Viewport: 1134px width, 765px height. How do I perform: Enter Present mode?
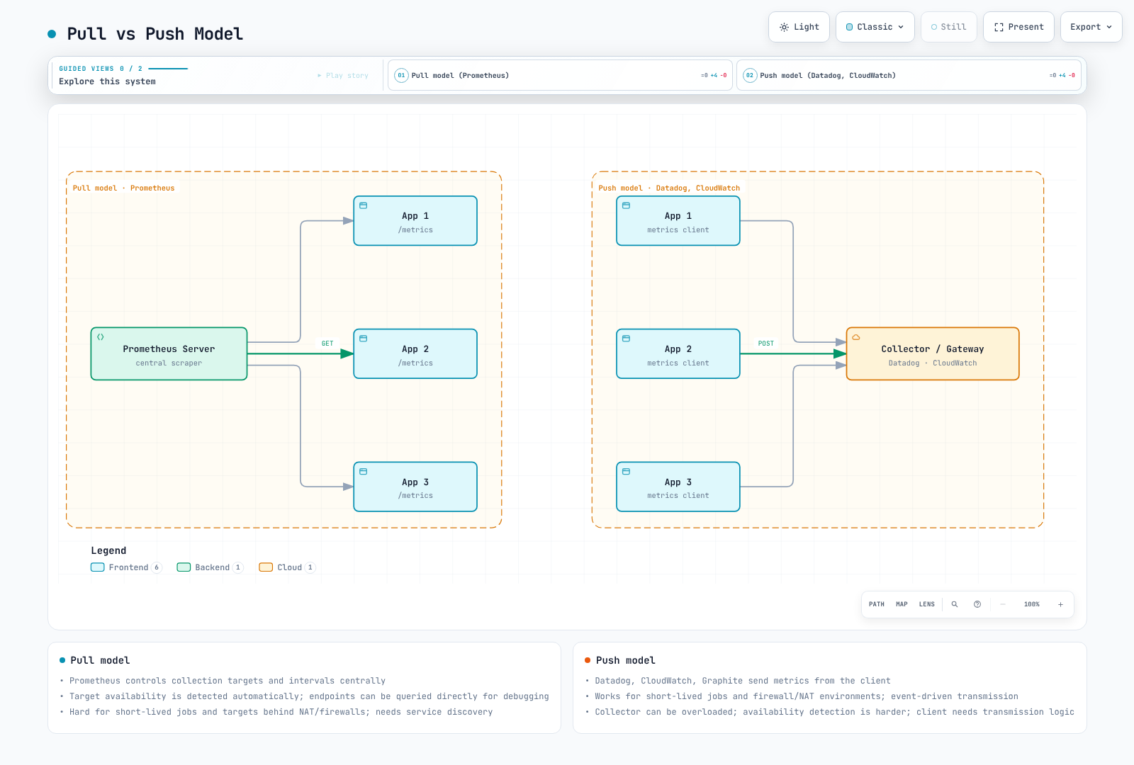click(x=1018, y=27)
